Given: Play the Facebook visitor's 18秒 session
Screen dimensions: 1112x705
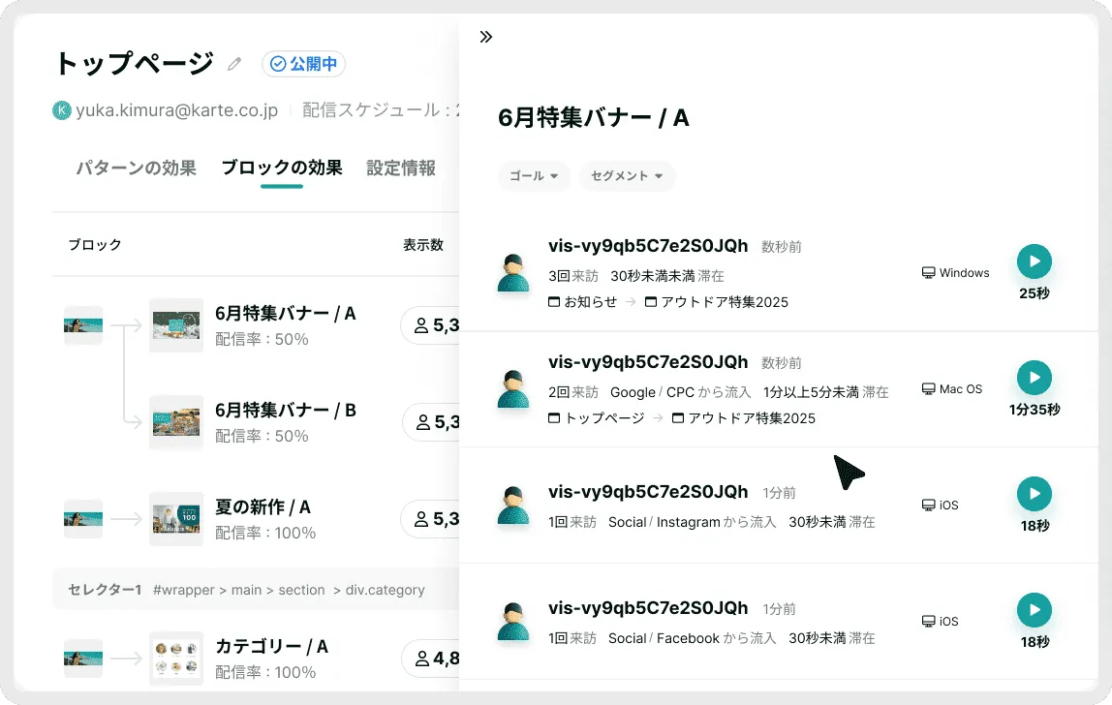Looking at the screenshot, I should tap(1034, 610).
